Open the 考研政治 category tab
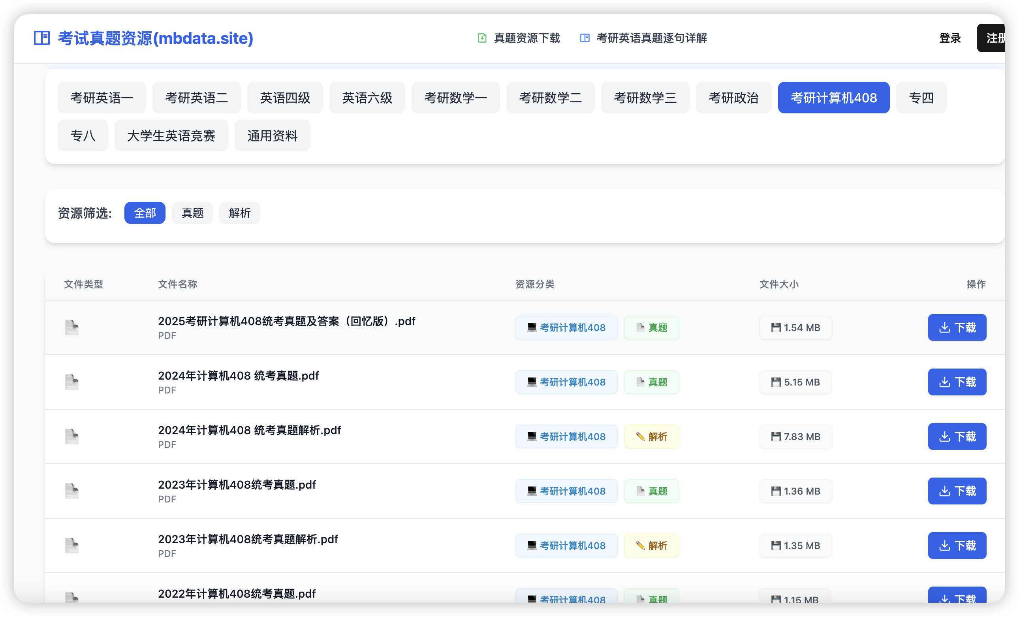Image resolution: width=1019 pixels, height=617 pixels. pyautogui.click(x=733, y=98)
